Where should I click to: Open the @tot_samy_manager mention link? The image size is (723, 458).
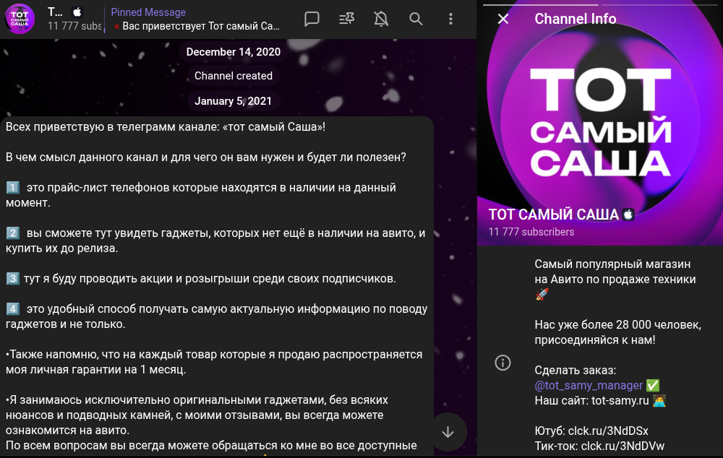click(x=589, y=385)
